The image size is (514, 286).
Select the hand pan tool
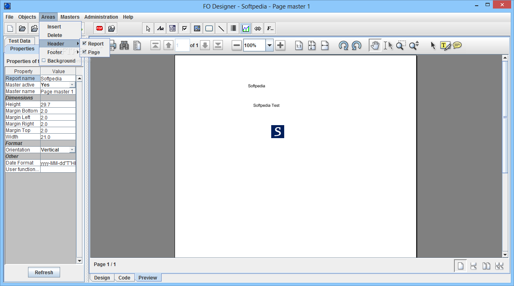pyautogui.click(x=375, y=45)
